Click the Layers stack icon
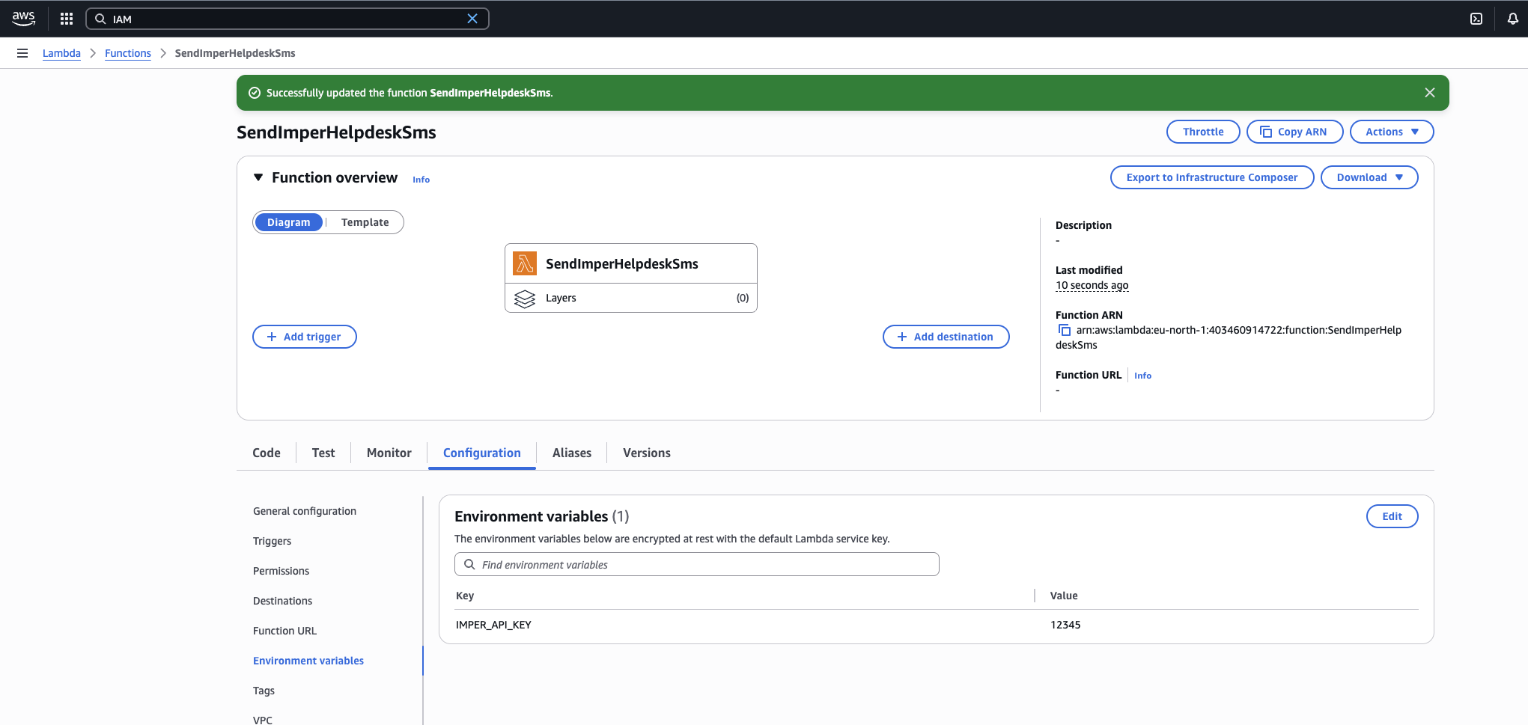This screenshot has width=1528, height=725. [525, 298]
